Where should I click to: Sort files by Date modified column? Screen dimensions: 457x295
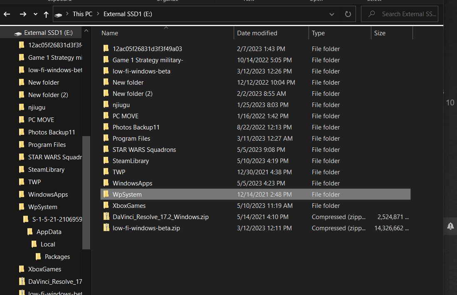coord(270,33)
